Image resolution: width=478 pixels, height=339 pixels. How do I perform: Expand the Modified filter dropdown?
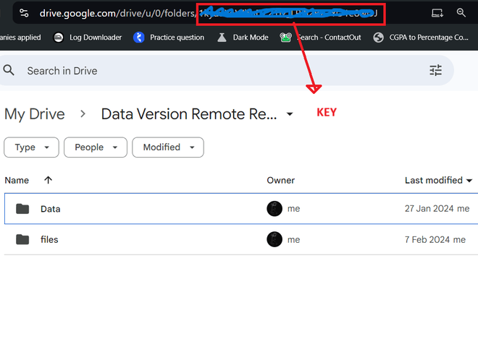(168, 147)
